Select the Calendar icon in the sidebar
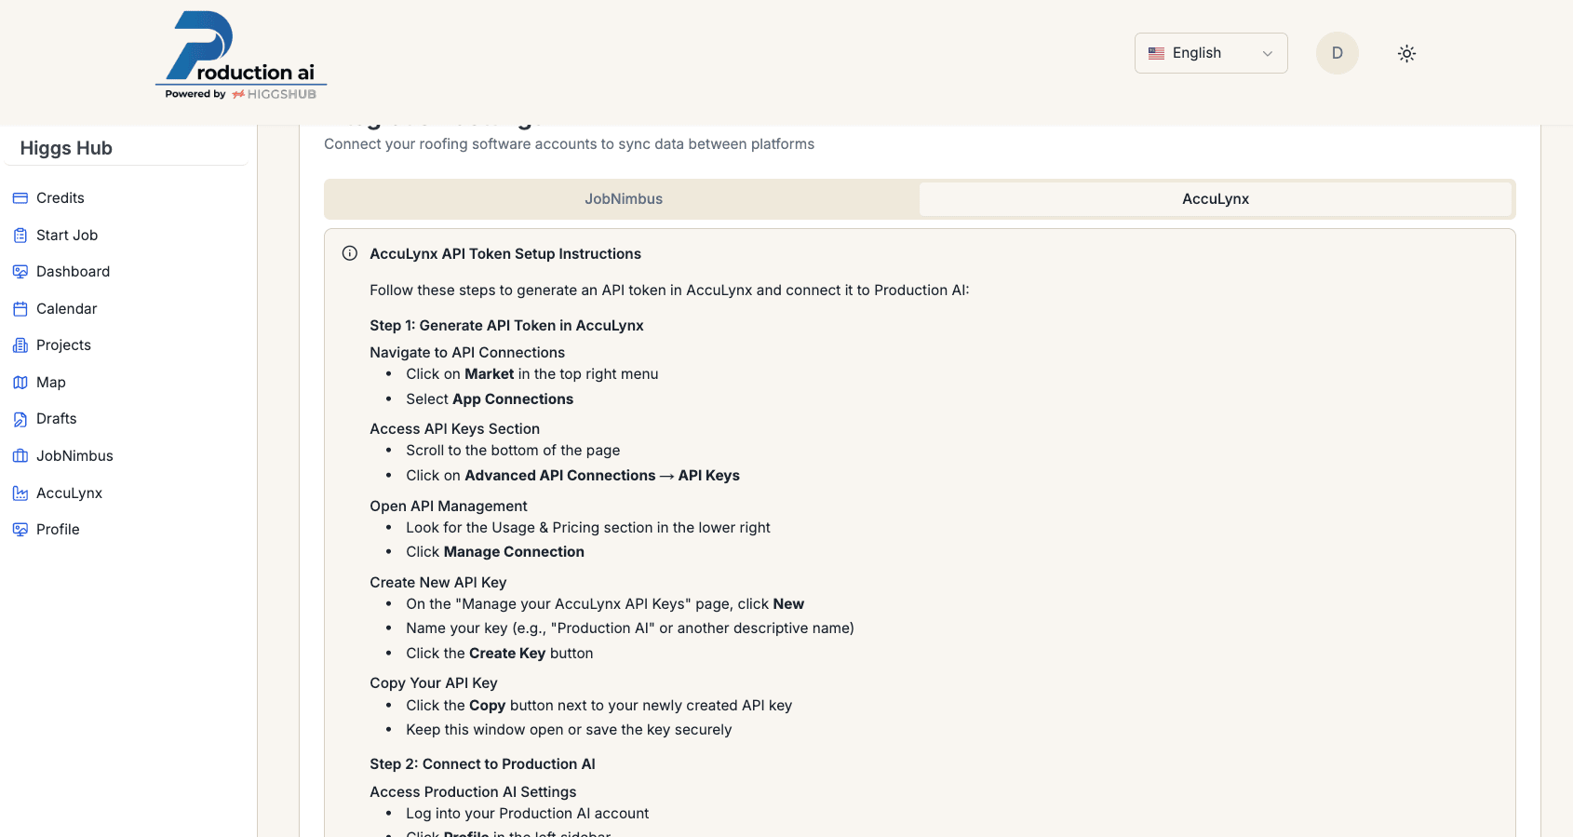Viewport: 1573px width, 837px height. pyautogui.click(x=20, y=308)
